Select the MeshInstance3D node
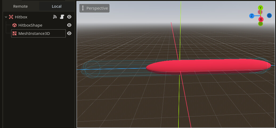The height and width of the screenshot is (128, 276). click(38, 34)
